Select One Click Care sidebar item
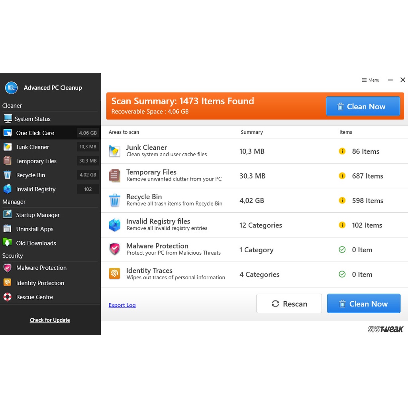The height and width of the screenshot is (408, 408). coord(35,133)
